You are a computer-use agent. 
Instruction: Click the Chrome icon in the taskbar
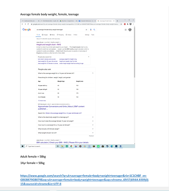tap(71, 146)
